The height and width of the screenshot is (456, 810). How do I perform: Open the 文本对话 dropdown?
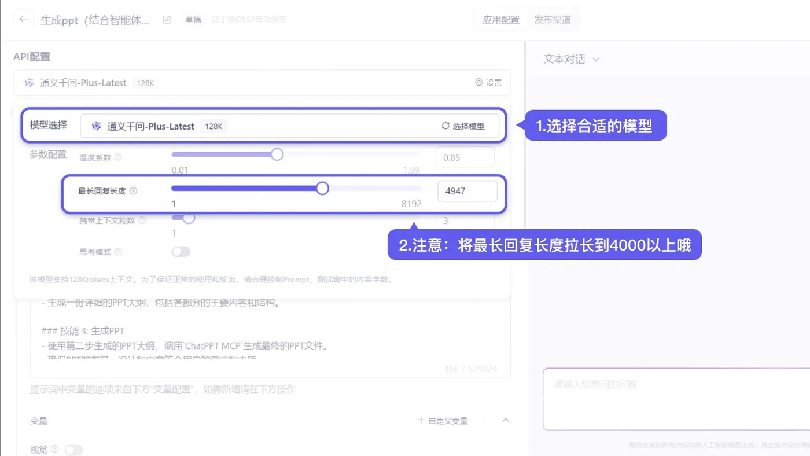coord(572,59)
